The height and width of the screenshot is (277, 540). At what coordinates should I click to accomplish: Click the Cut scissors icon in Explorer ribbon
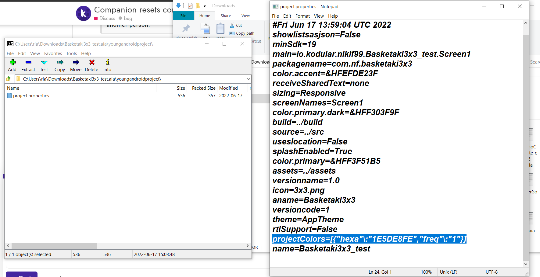pyautogui.click(x=232, y=25)
